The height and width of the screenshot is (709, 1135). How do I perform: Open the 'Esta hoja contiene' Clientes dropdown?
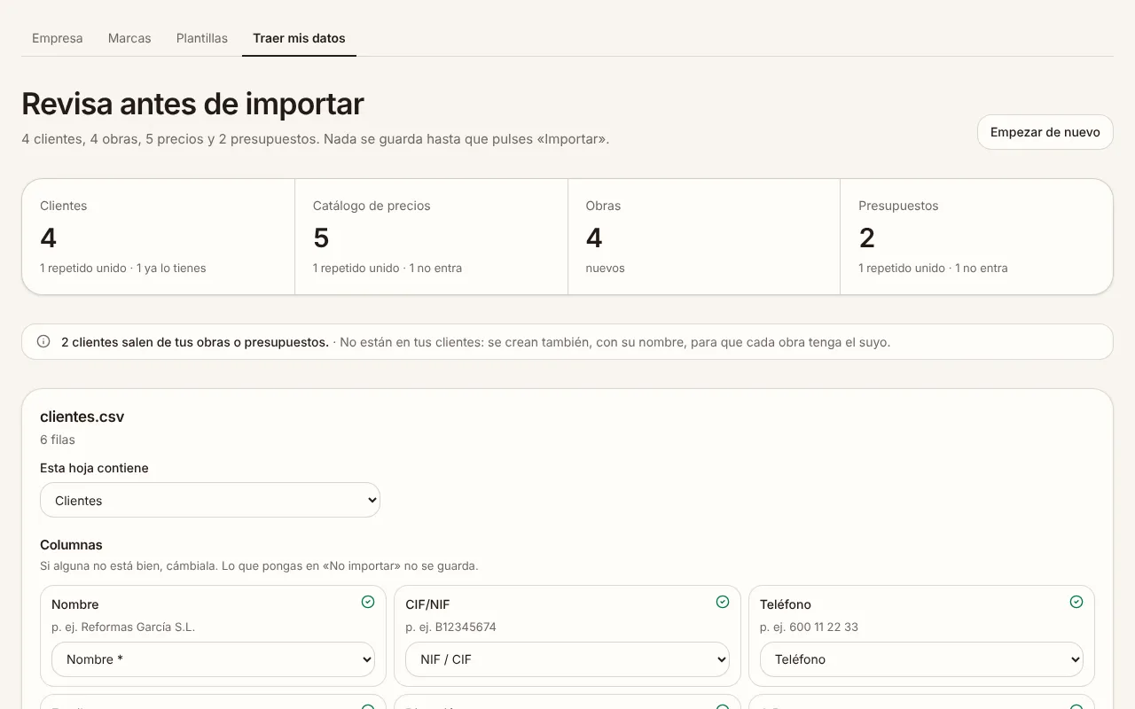tap(210, 500)
